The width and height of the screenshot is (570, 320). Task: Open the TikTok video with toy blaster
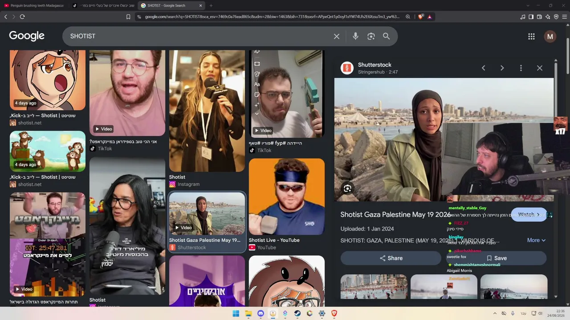[x=287, y=94]
